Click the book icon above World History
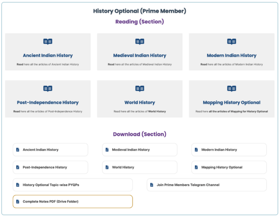Screen dimensions: 280x217 tap(140, 88)
